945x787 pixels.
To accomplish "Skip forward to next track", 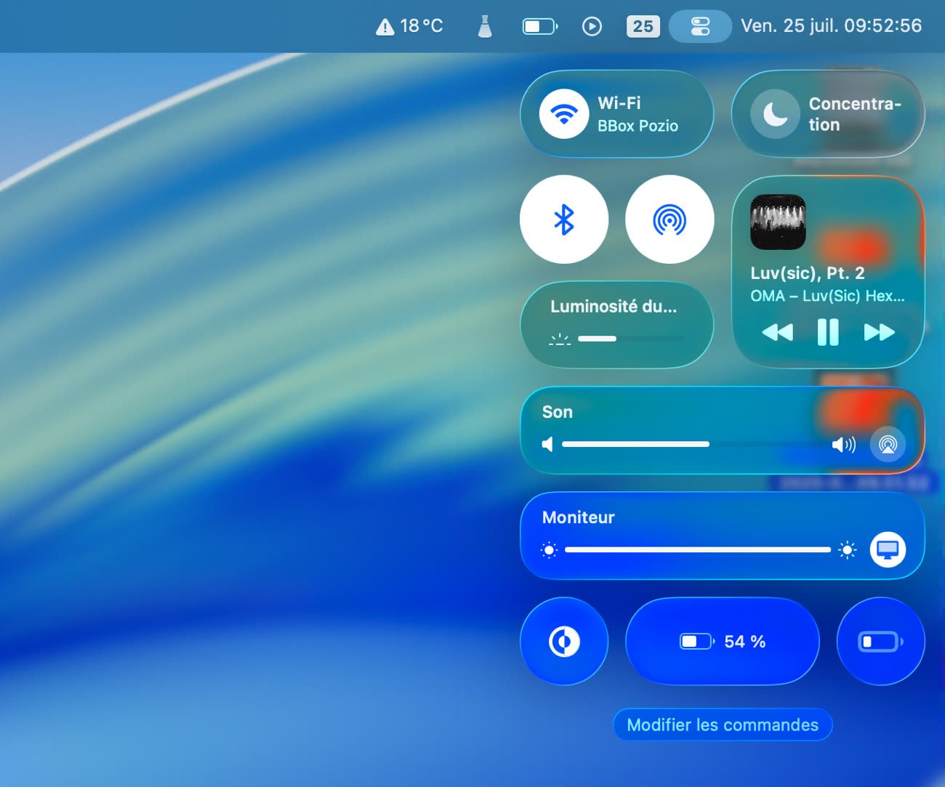I will [879, 333].
